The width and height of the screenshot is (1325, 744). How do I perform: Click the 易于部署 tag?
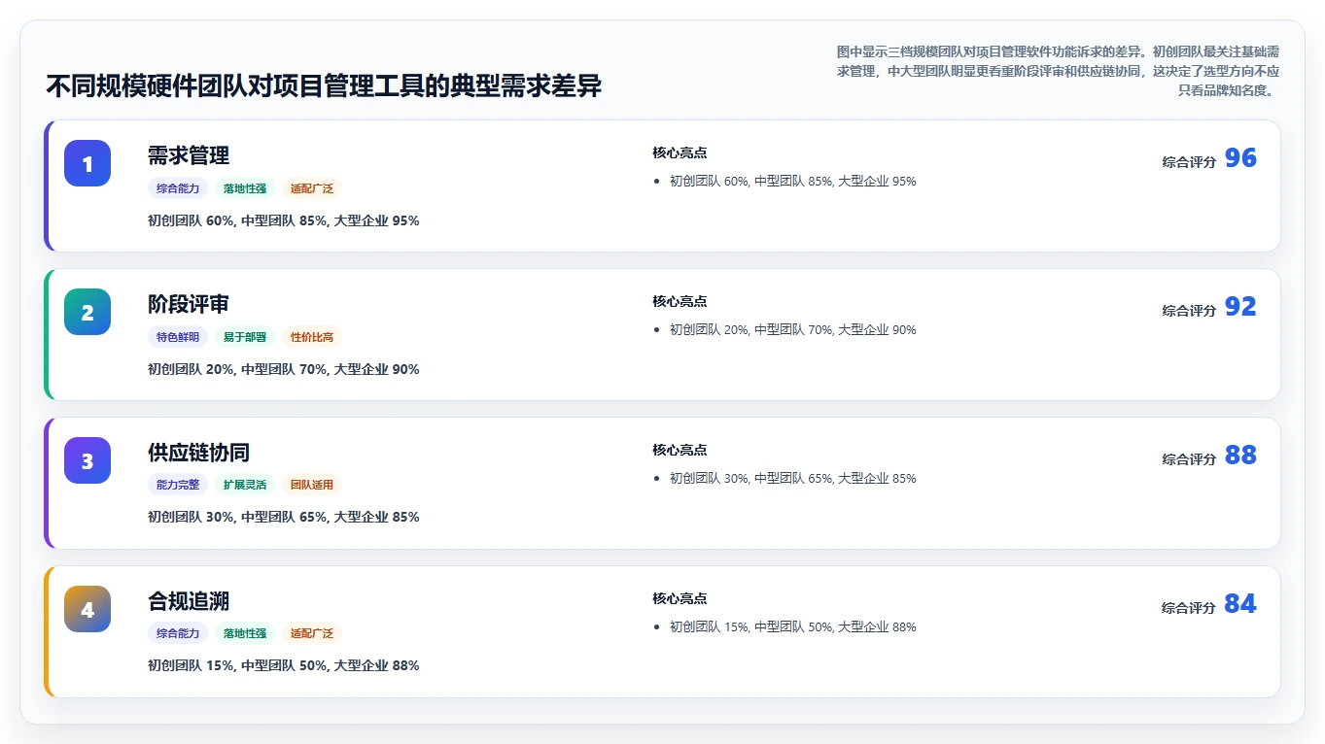245,337
